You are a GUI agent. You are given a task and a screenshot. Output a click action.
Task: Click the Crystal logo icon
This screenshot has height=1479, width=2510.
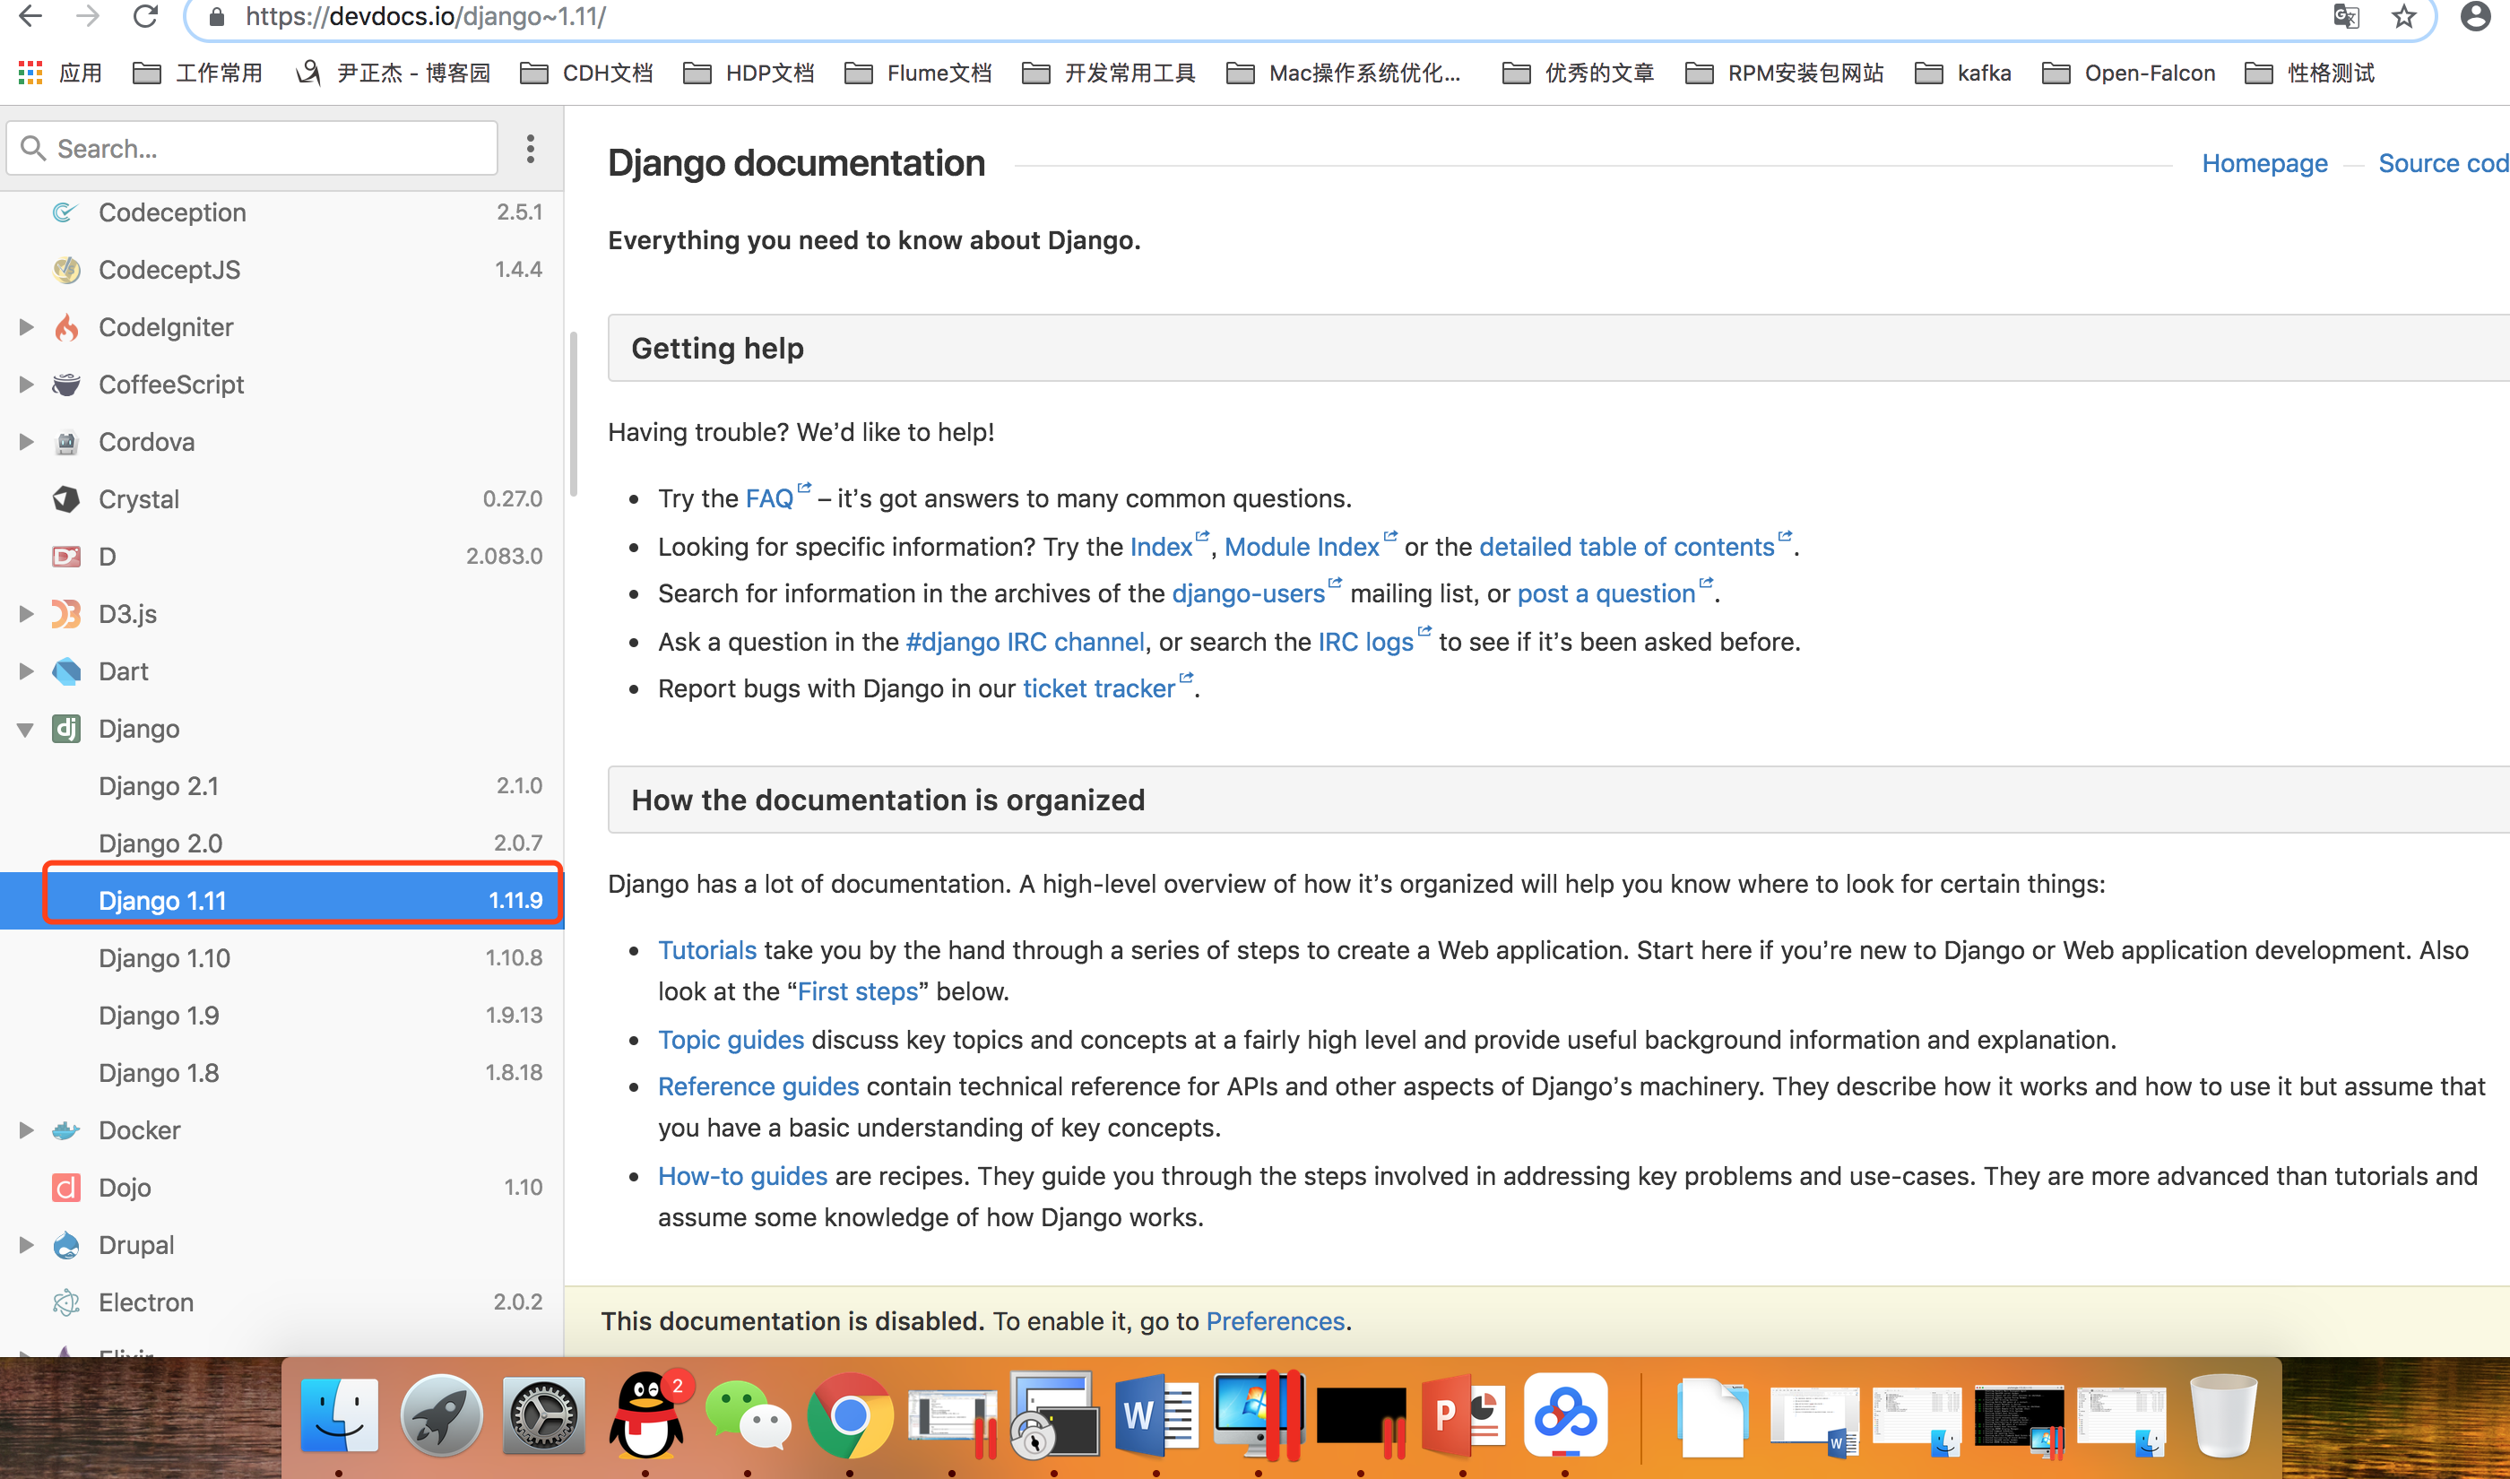click(65, 499)
